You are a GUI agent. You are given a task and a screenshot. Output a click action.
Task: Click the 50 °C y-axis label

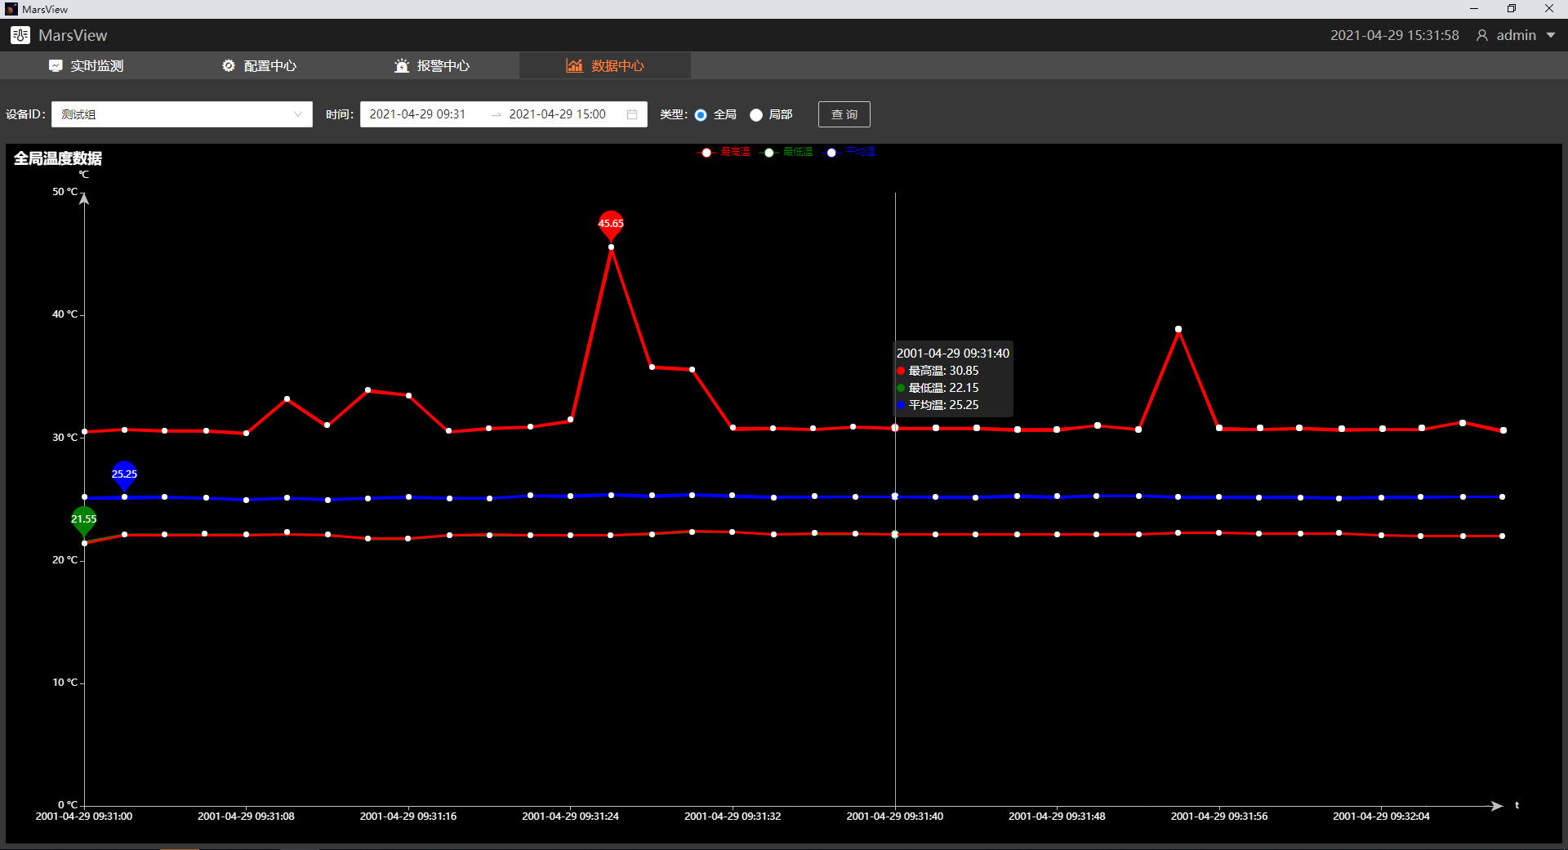click(65, 192)
